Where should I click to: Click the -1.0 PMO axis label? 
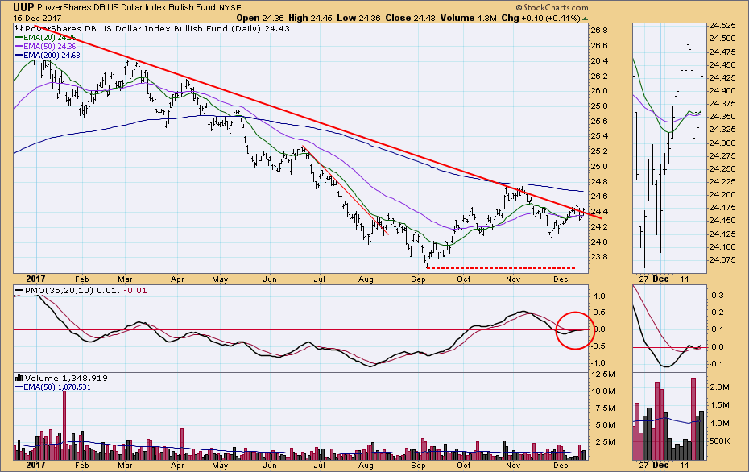point(598,363)
